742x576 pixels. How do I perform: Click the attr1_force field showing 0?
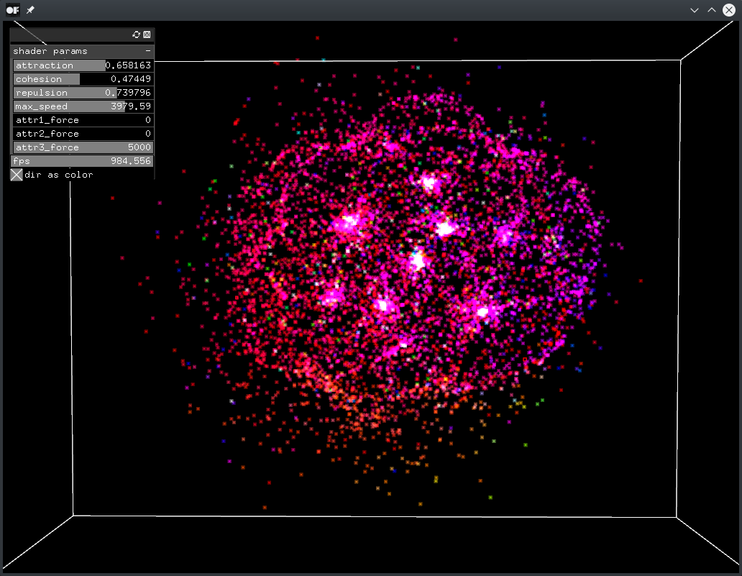click(81, 120)
